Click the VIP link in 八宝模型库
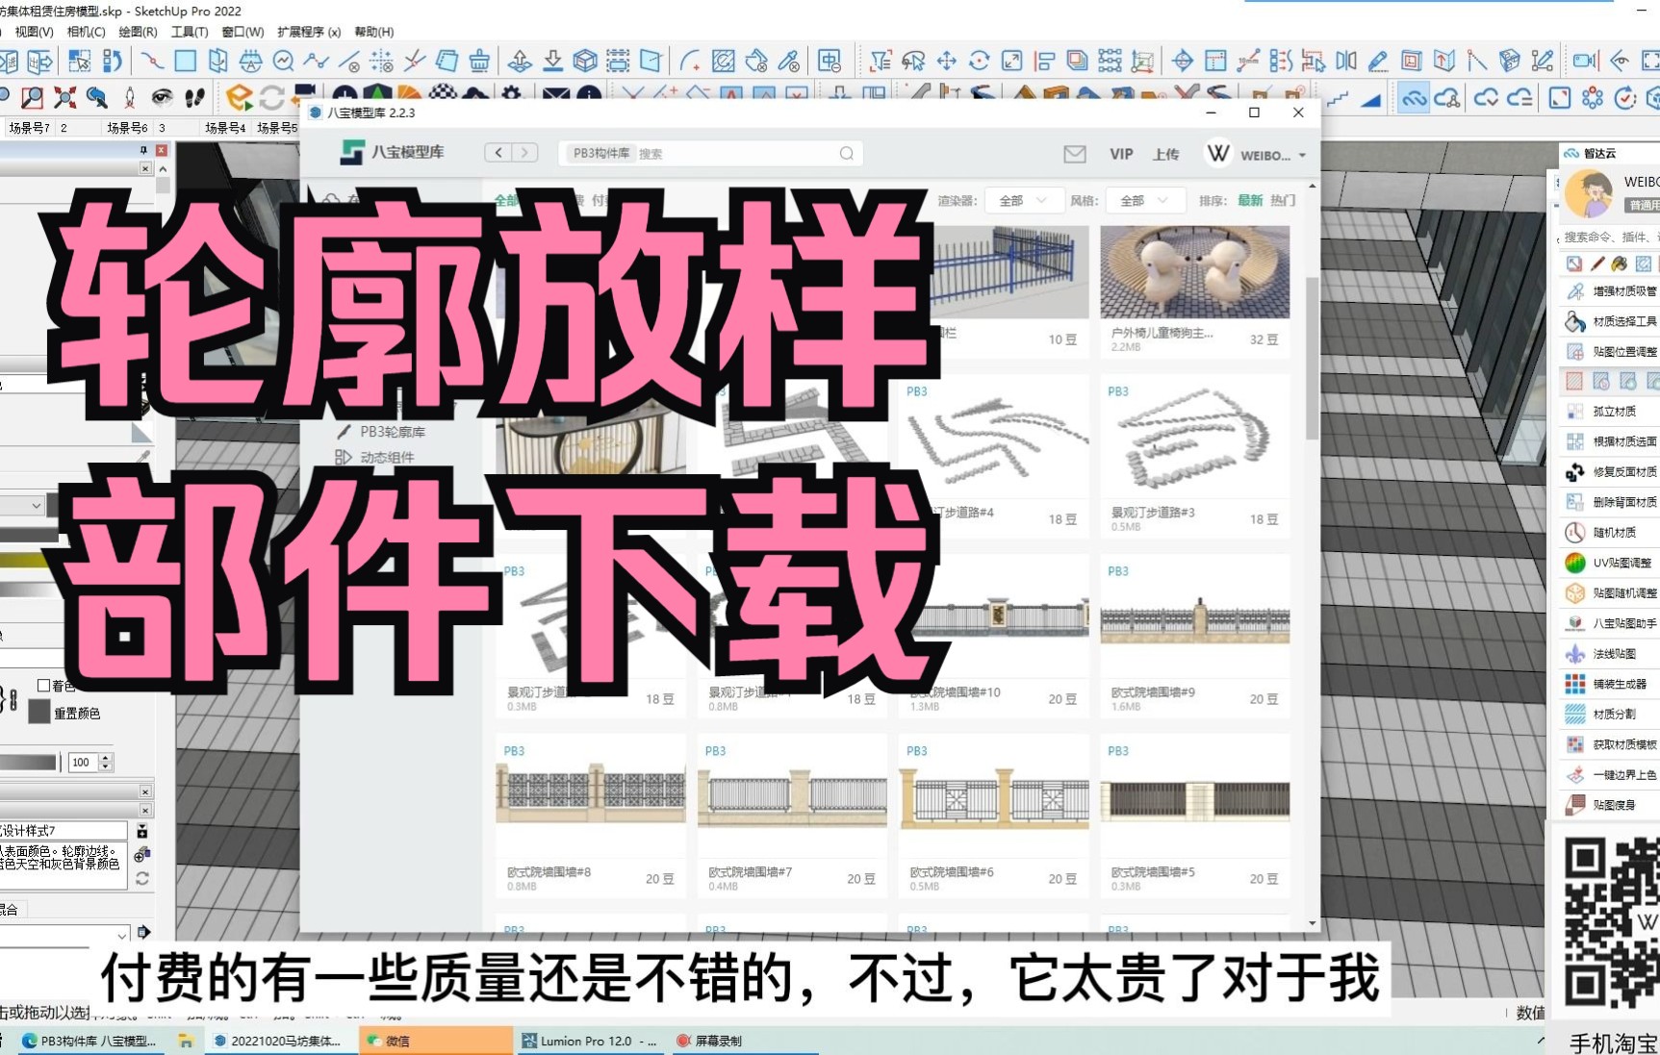 [1121, 154]
